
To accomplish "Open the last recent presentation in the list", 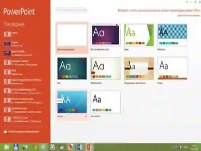I will pos(23,119).
